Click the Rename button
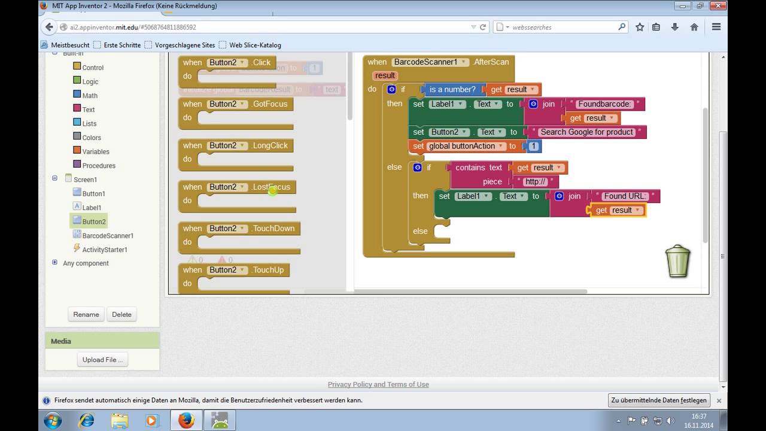The width and height of the screenshot is (766, 431). pos(86,314)
